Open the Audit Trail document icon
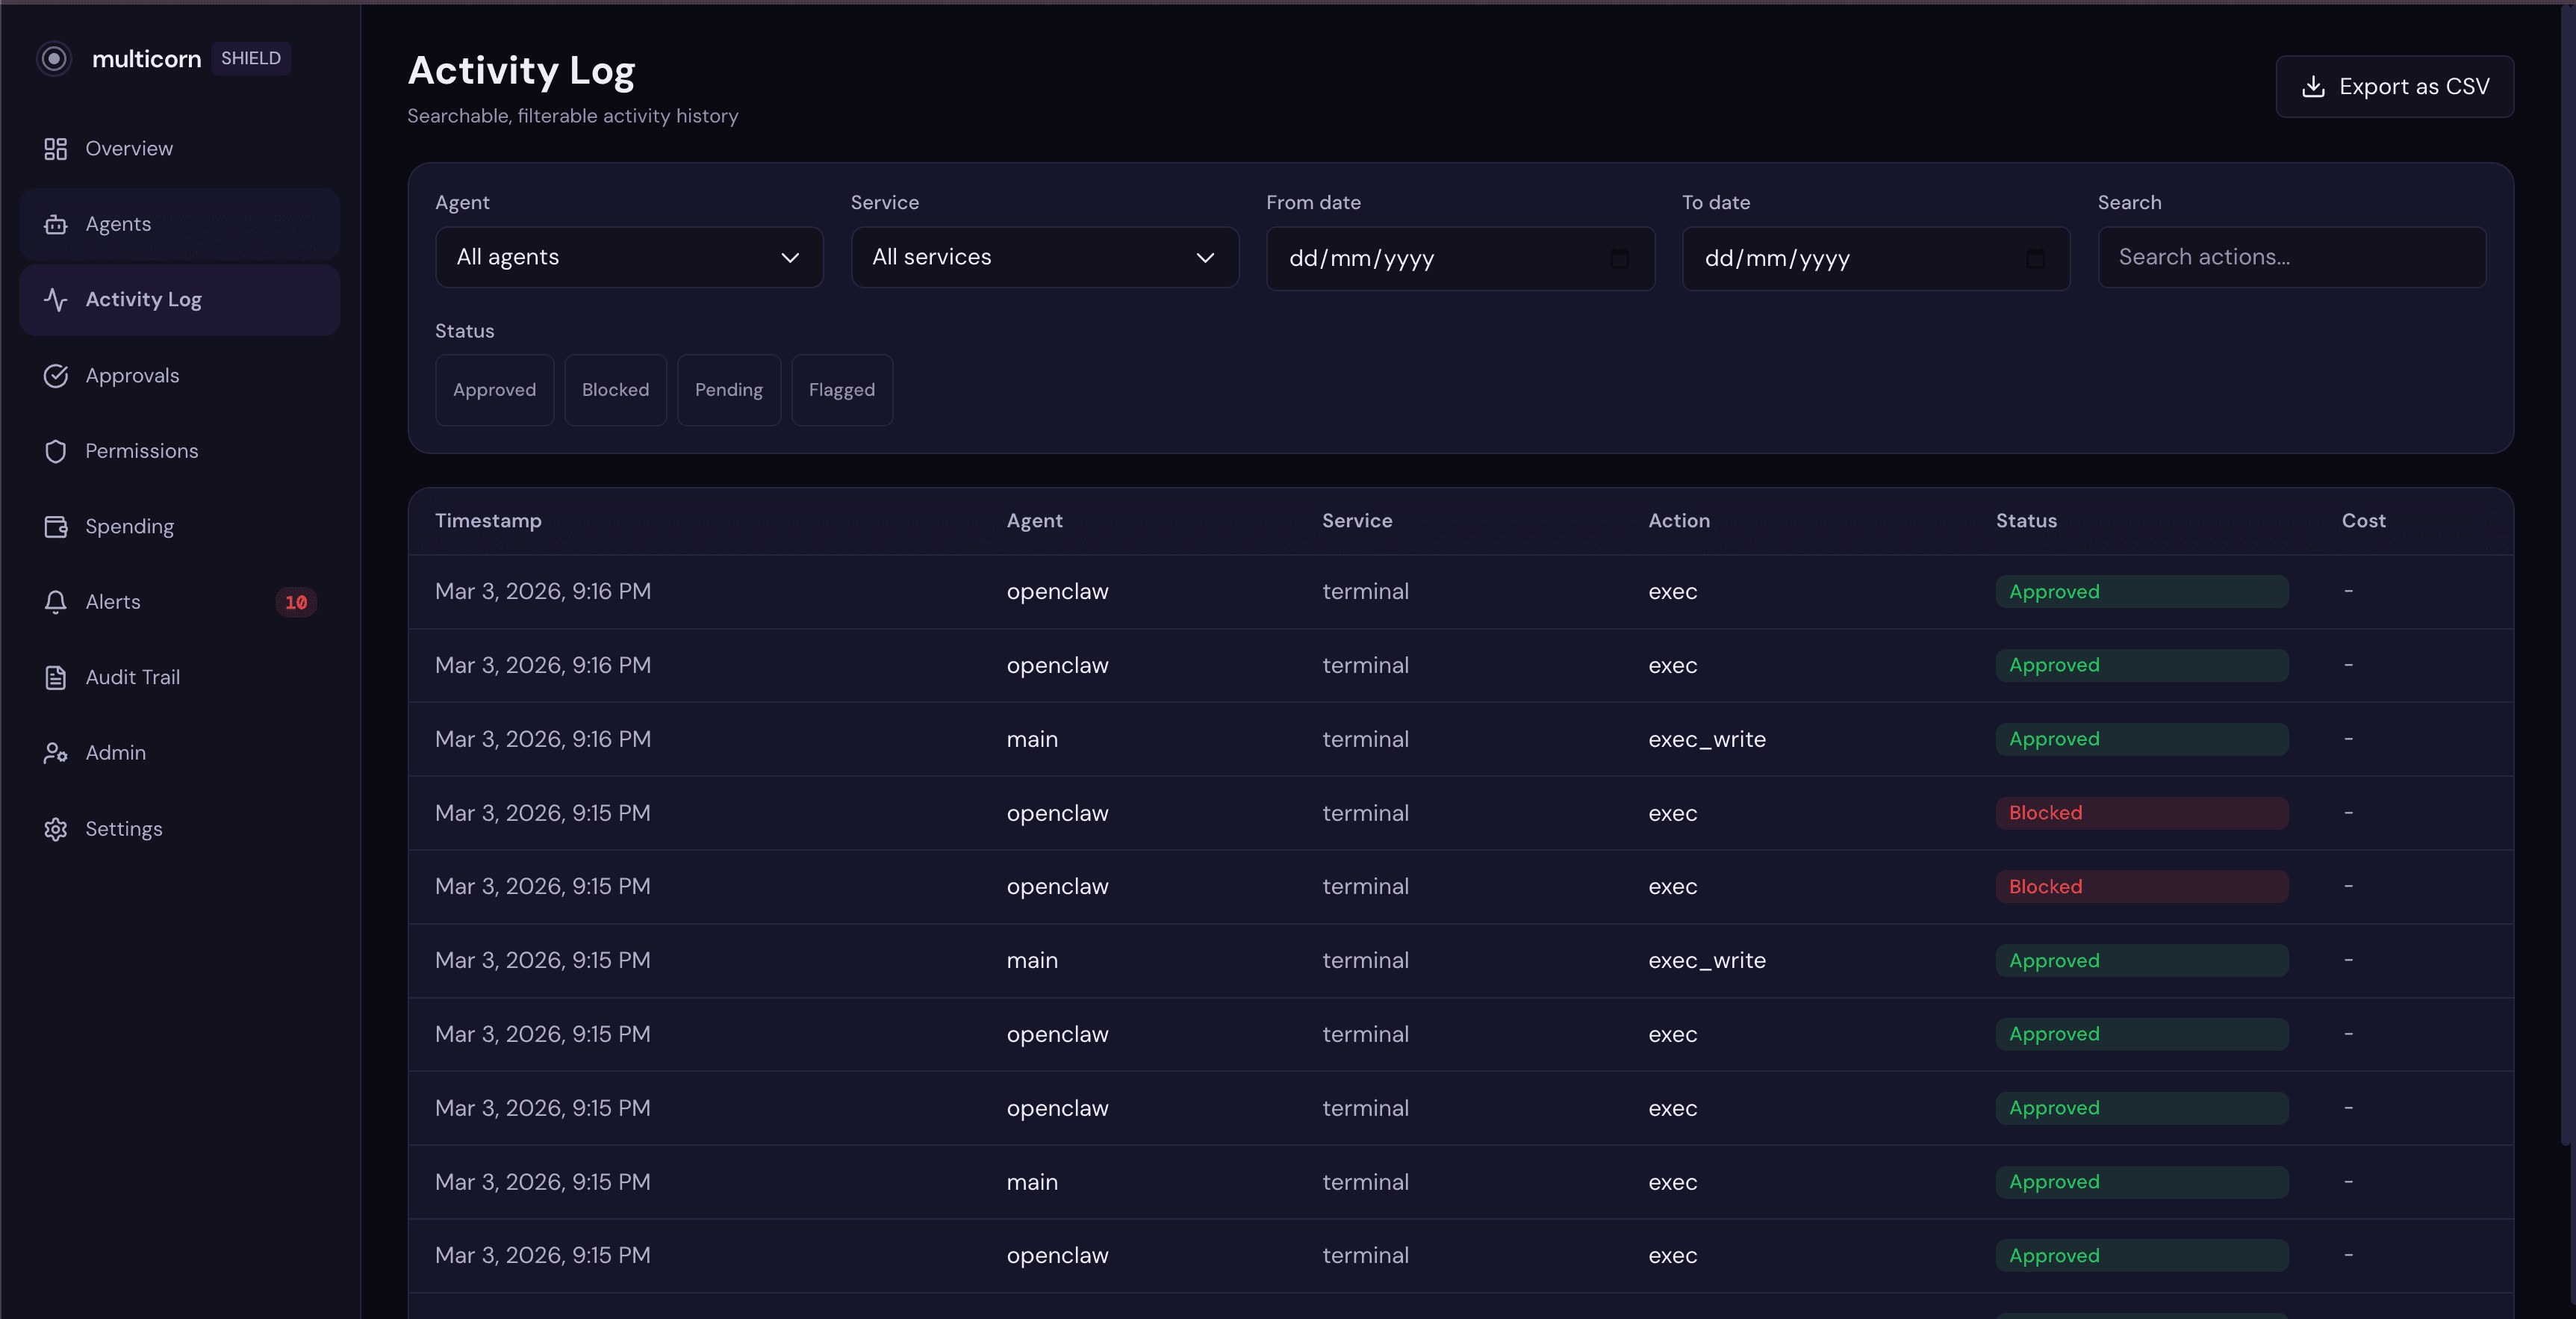This screenshot has height=1319, width=2576. [x=56, y=677]
